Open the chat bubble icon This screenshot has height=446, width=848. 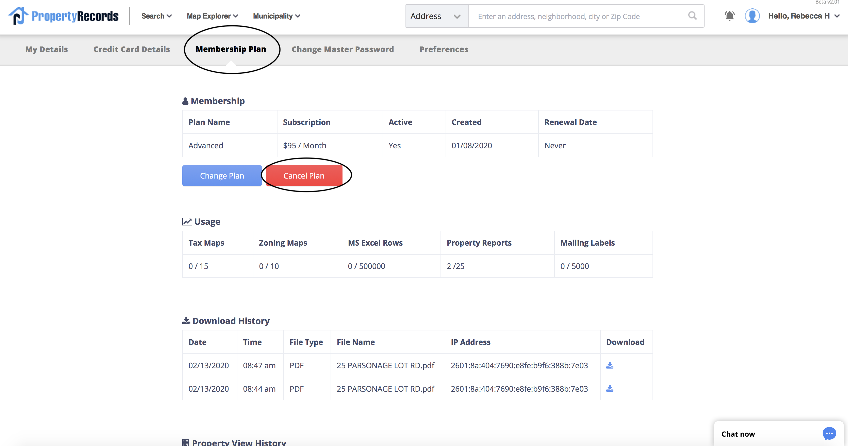[x=829, y=434]
